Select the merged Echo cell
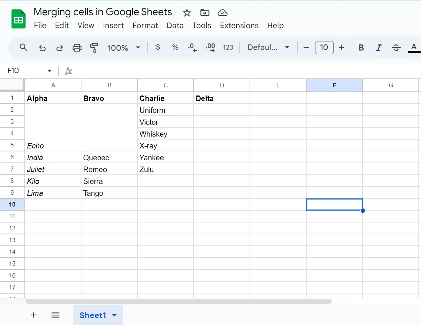The width and height of the screenshot is (421, 325). pyautogui.click(x=81, y=127)
